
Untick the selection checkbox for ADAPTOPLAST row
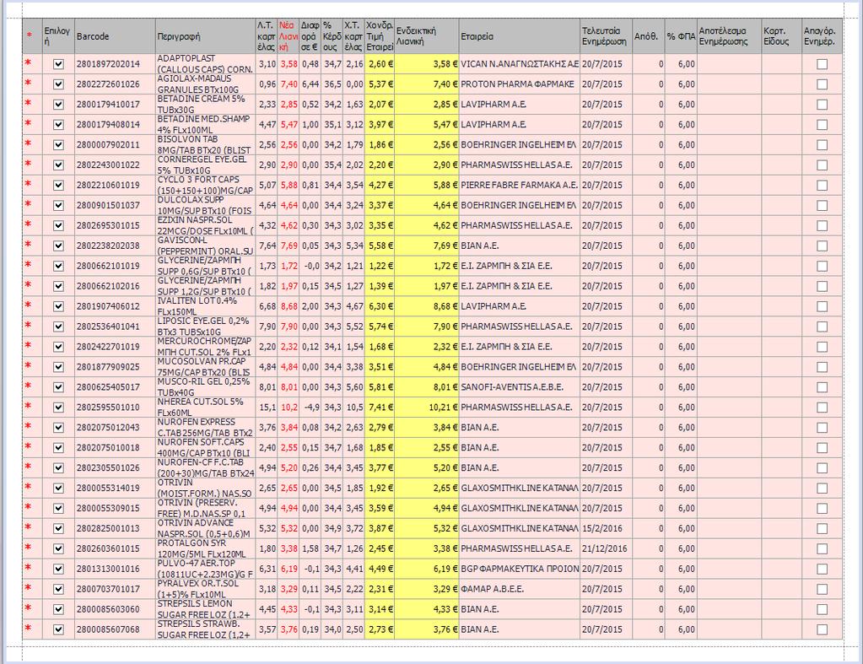pos(58,64)
